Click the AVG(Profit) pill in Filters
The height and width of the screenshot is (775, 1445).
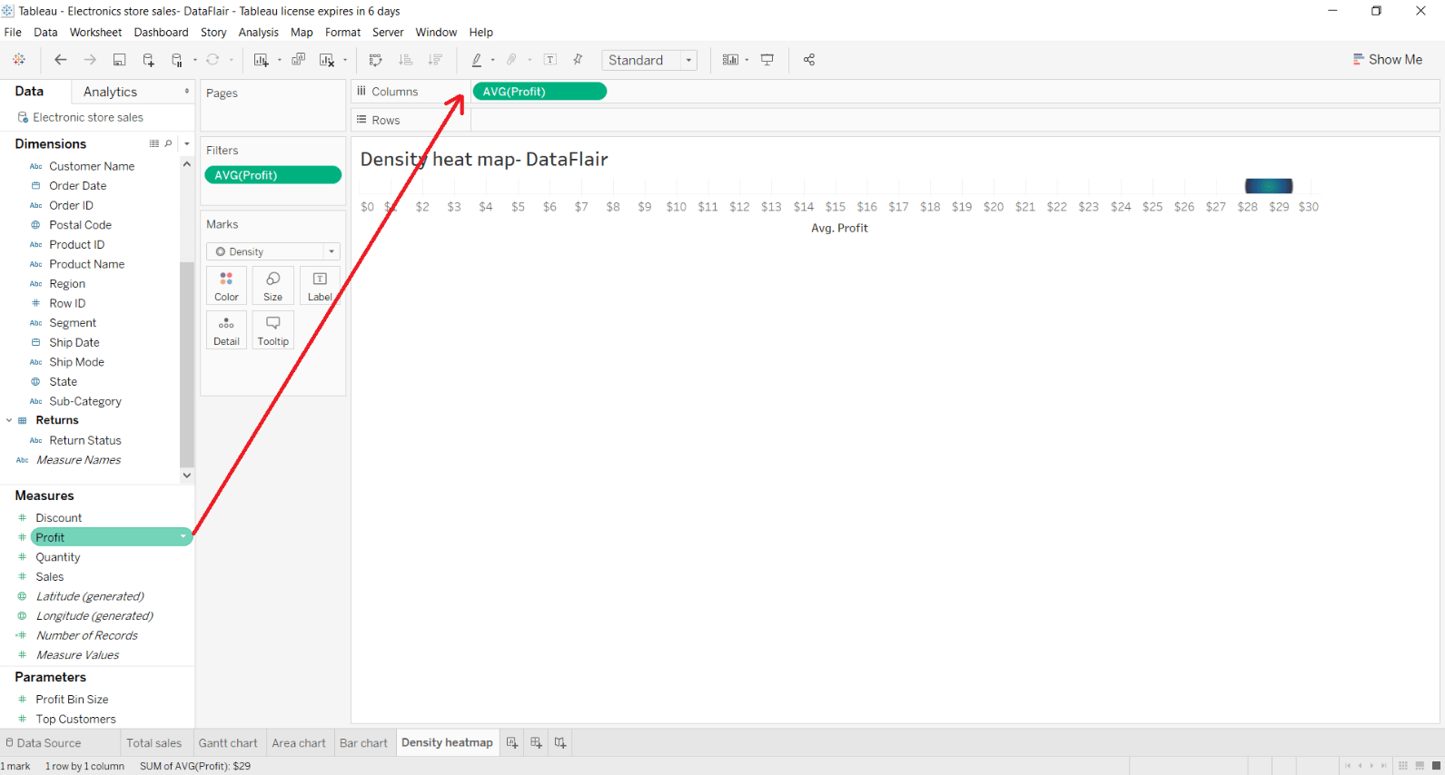pyautogui.click(x=272, y=175)
